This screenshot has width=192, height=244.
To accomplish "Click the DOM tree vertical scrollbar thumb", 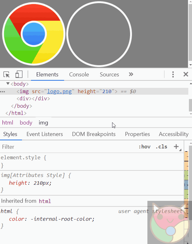I will click(190, 105).
